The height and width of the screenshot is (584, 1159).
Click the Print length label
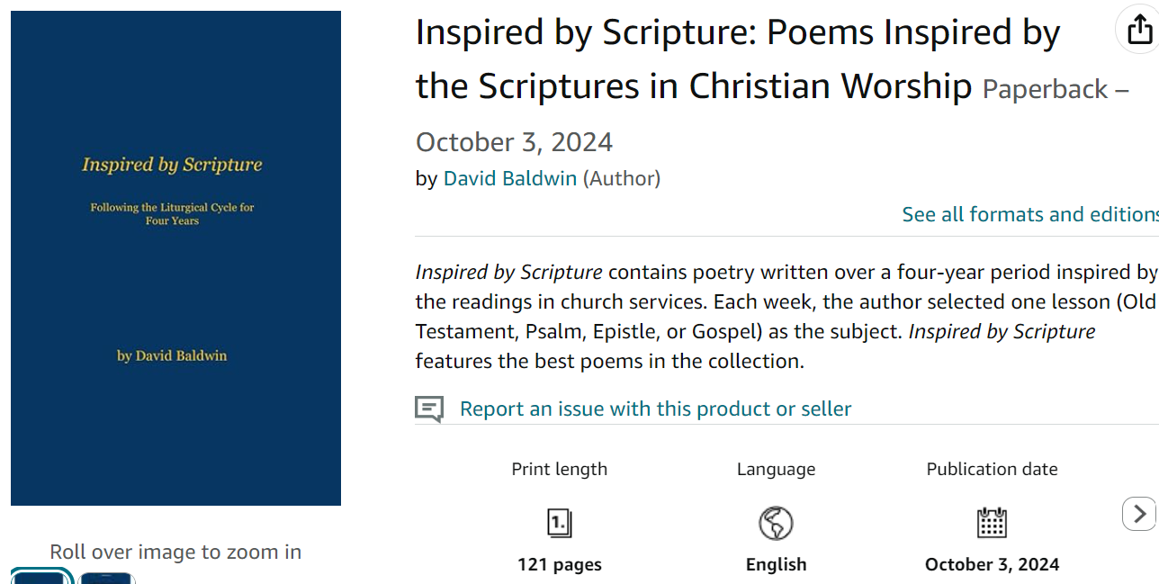[x=560, y=469]
